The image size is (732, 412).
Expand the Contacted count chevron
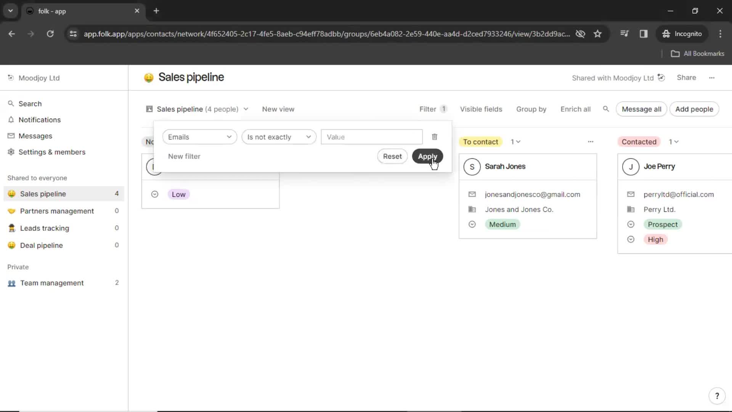click(x=676, y=142)
